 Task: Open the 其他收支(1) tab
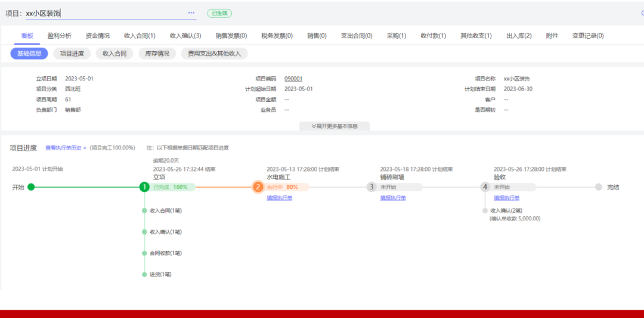tap(476, 36)
